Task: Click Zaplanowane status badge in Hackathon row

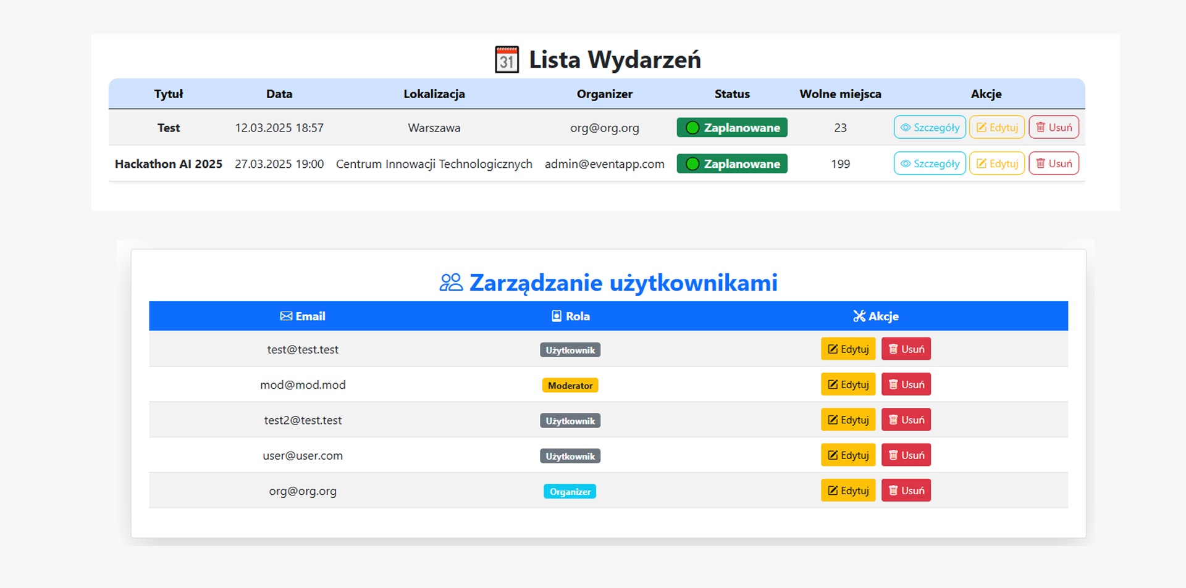Action: click(732, 164)
